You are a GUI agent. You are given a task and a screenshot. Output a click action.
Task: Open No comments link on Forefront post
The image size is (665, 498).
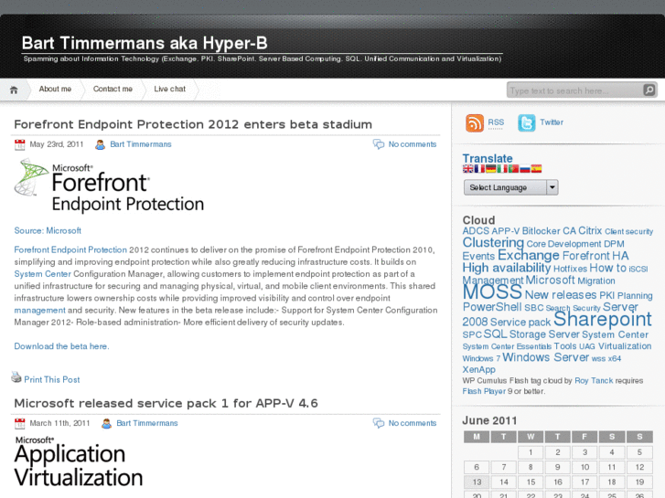coord(413,144)
